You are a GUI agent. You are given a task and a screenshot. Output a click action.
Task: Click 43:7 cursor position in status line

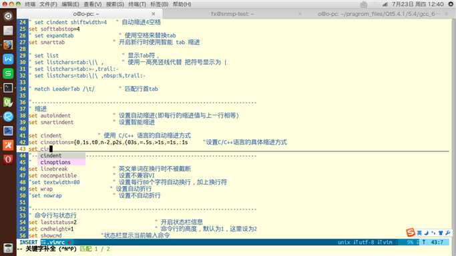(x=437, y=242)
